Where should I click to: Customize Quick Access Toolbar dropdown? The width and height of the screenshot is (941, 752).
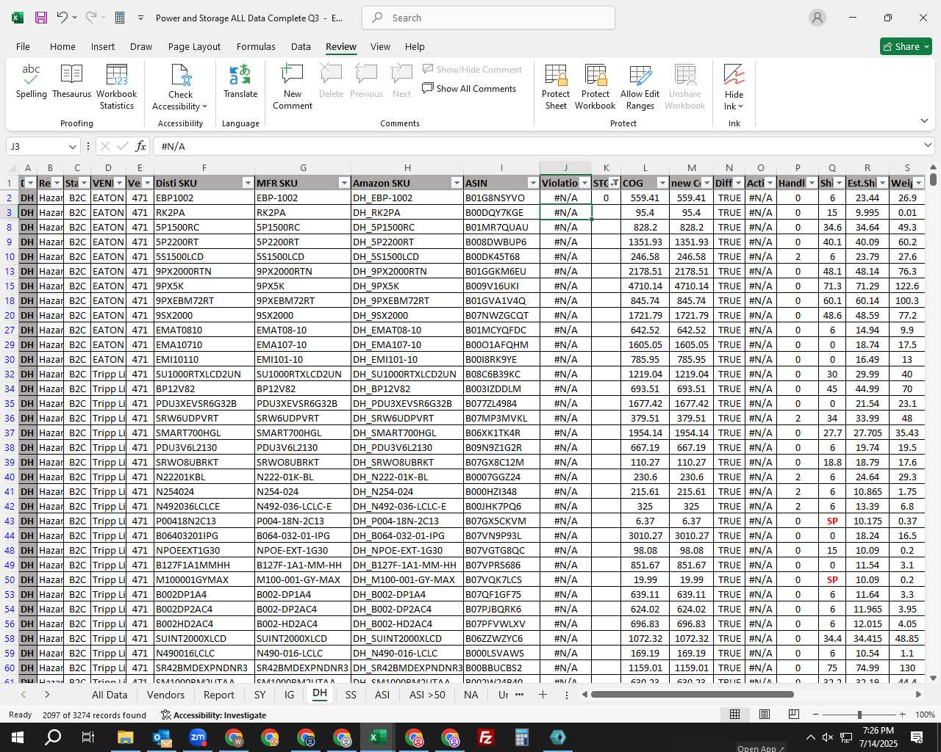(x=140, y=18)
